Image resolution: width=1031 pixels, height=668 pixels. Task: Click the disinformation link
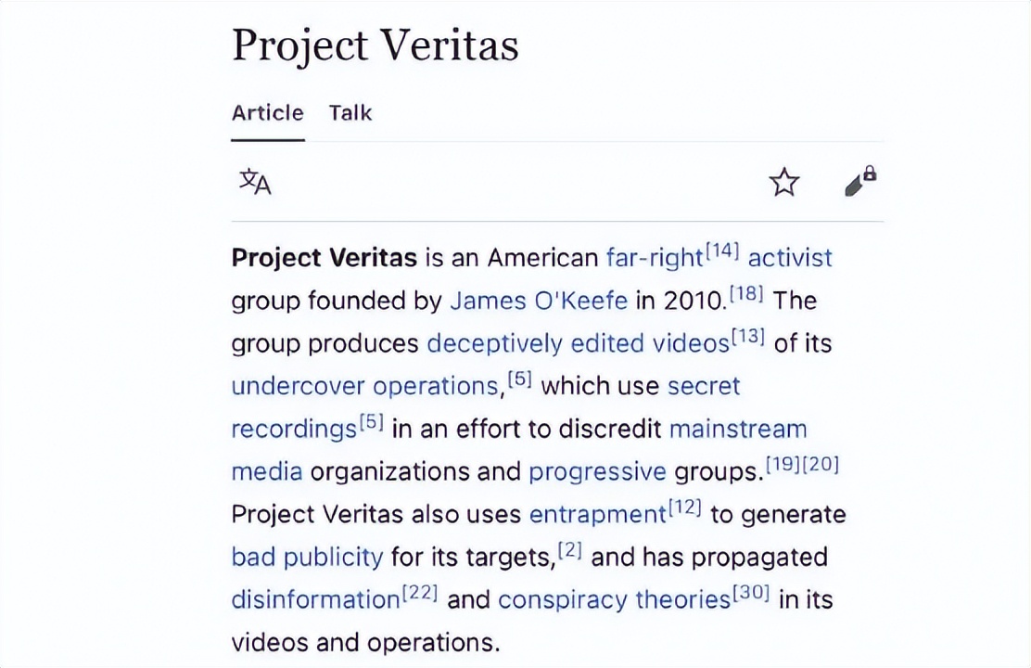[315, 599]
